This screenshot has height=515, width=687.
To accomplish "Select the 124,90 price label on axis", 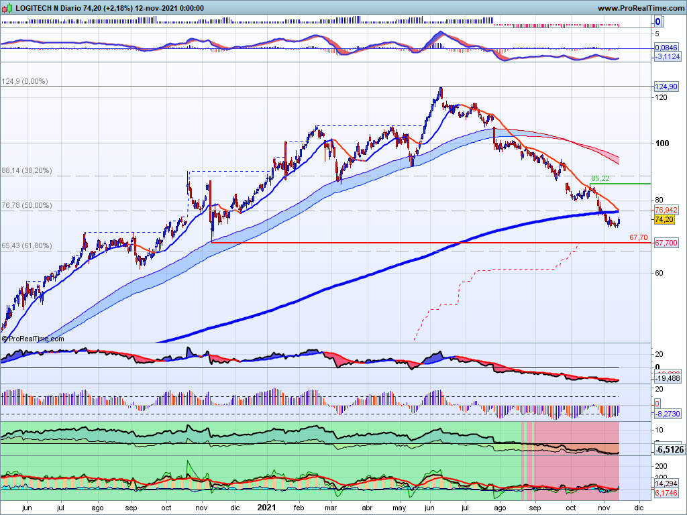I will (666, 87).
